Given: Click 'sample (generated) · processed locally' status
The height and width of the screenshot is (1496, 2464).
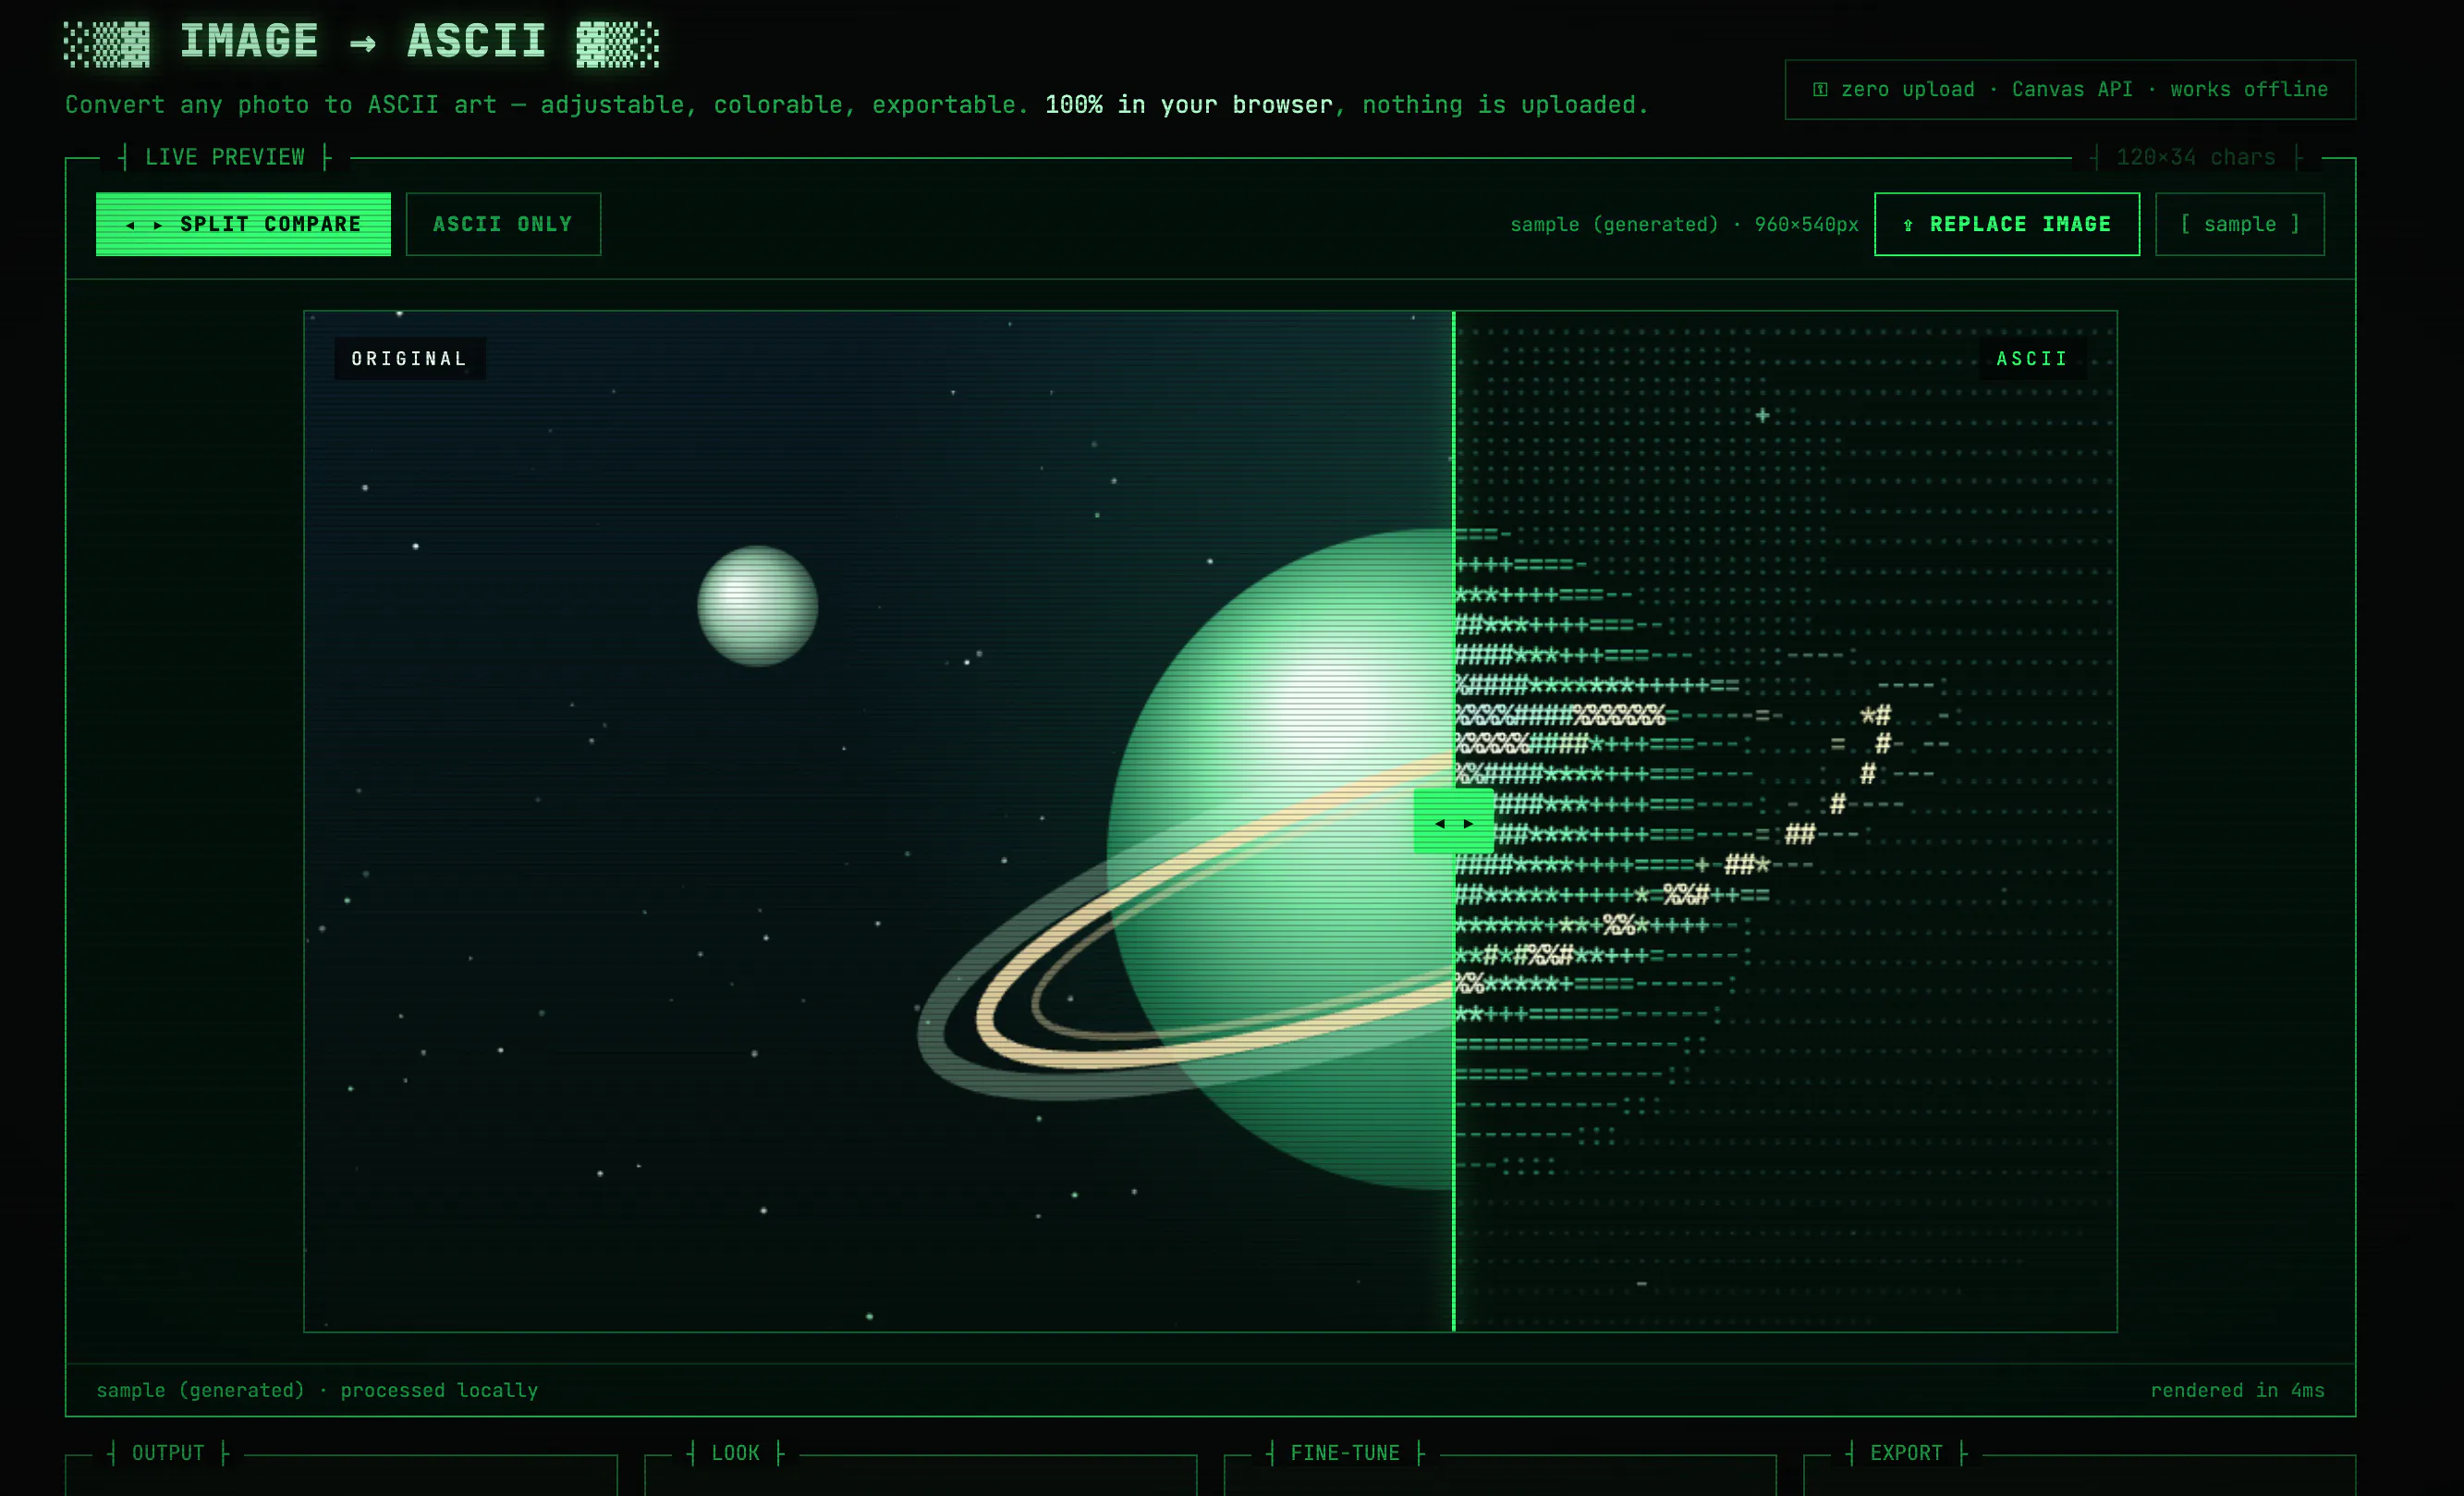Looking at the screenshot, I should tap(317, 1390).
